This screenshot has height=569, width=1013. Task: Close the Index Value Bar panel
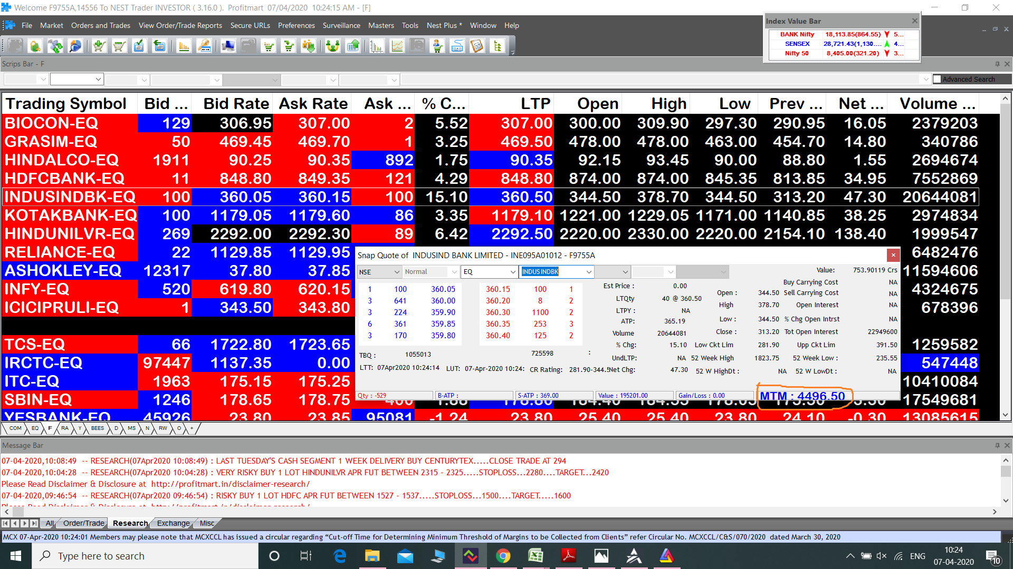coord(914,21)
